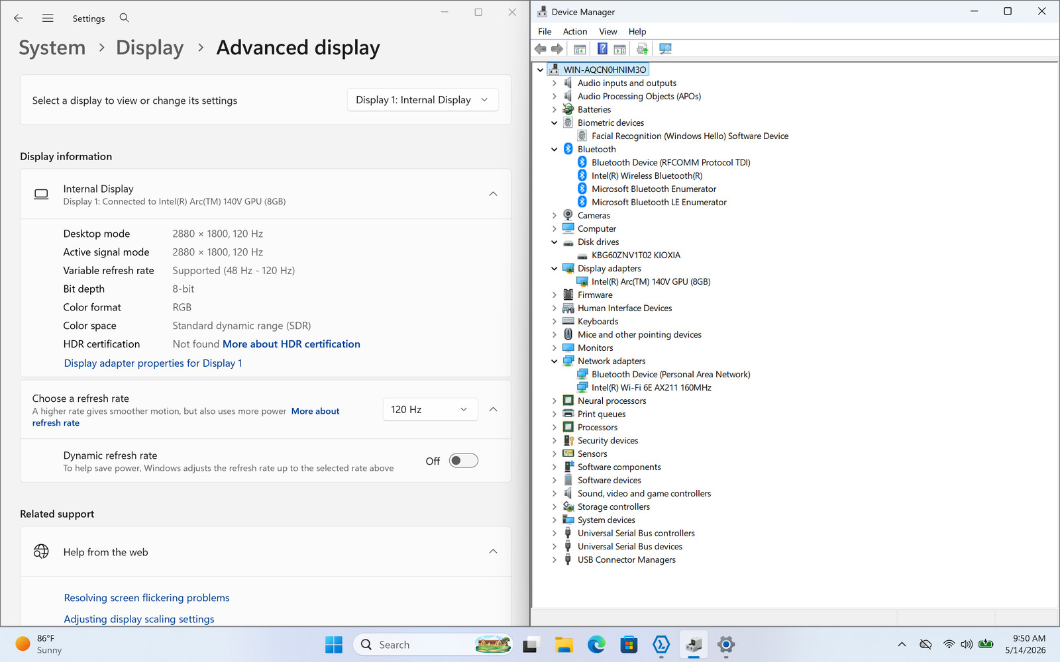Screen dimensions: 1060x662
Task: Show hidden system tray icons chevron
Action: (x=902, y=644)
